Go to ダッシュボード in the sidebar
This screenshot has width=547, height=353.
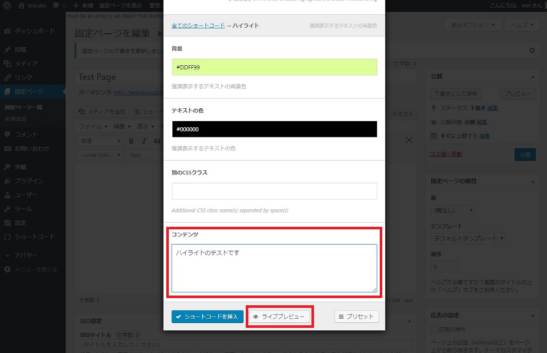tap(34, 31)
